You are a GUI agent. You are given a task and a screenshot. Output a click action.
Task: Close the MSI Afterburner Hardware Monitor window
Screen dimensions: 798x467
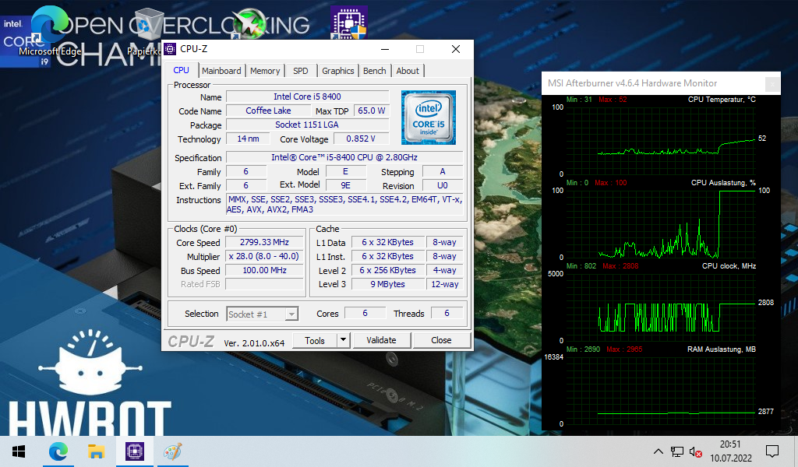pos(772,83)
